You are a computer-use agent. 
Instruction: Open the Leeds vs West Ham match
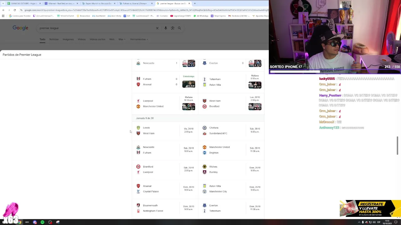[x=165, y=130]
